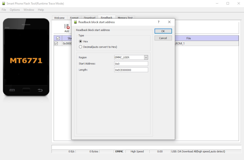Open the Options menu
The height and width of the screenshot is (160, 244).
click(15, 10)
